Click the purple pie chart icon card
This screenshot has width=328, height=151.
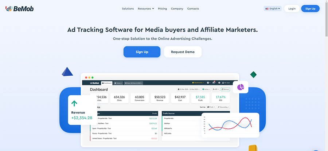pyautogui.click(x=241, y=87)
